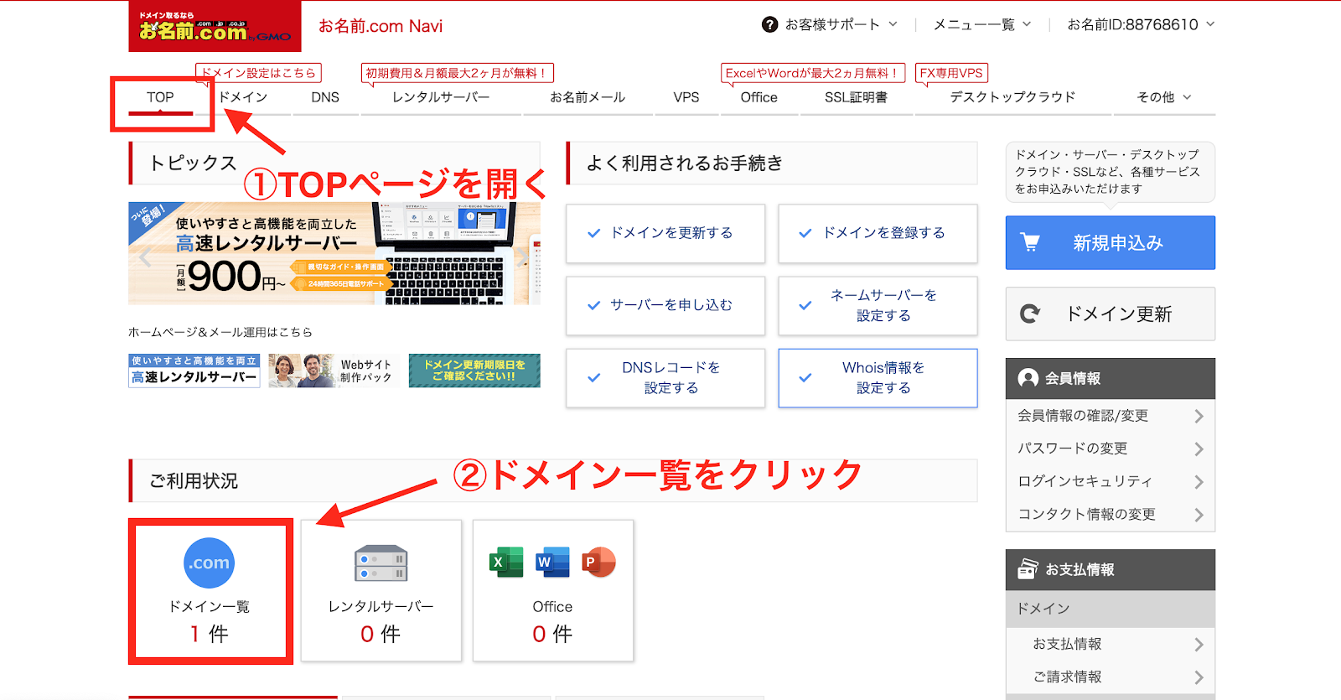Open the SSL証明書 tab
The height and width of the screenshot is (700, 1341).
(x=856, y=97)
